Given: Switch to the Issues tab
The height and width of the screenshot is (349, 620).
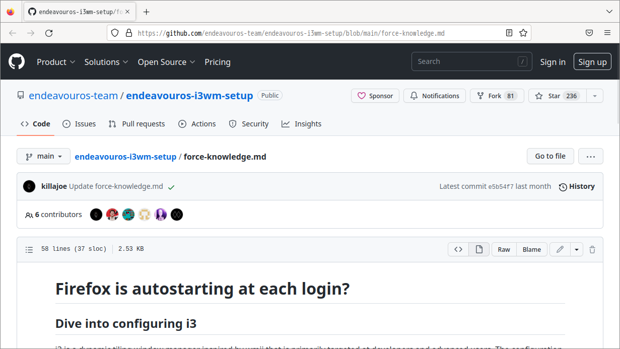Looking at the screenshot, I should (79, 124).
